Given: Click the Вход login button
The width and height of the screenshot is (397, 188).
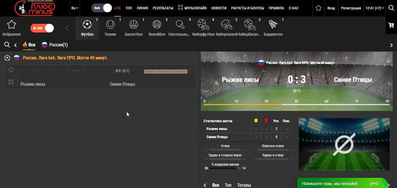Looking at the screenshot, I should tap(331, 8).
